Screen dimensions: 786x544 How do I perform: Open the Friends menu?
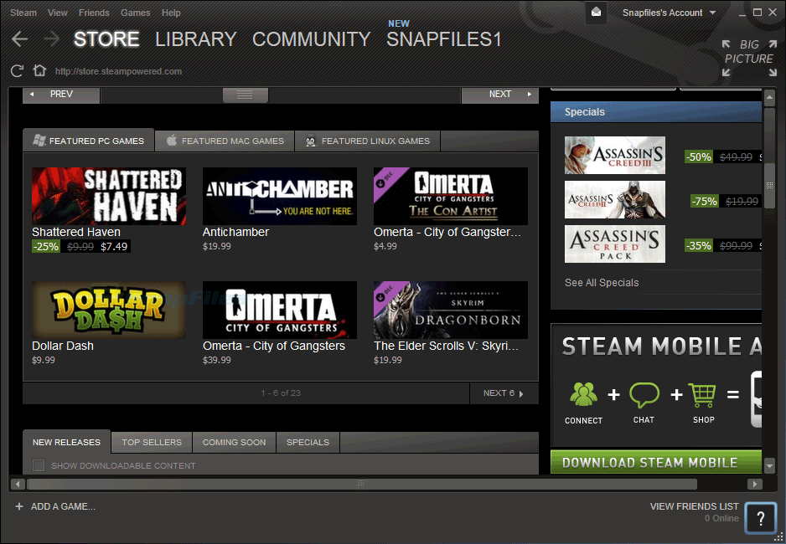(94, 13)
